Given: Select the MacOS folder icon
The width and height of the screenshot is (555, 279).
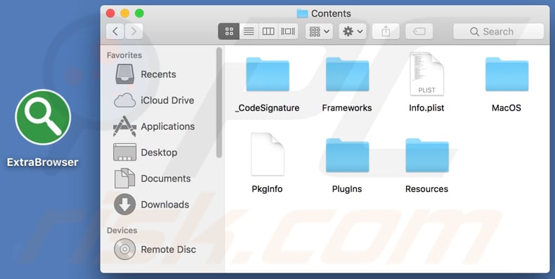Looking at the screenshot, I should [507, 74].
